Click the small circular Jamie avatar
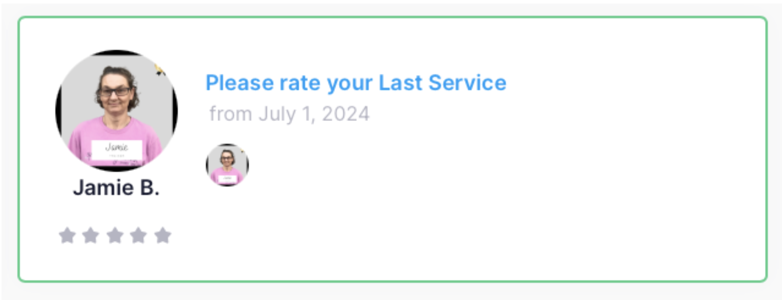 [227, 165]
